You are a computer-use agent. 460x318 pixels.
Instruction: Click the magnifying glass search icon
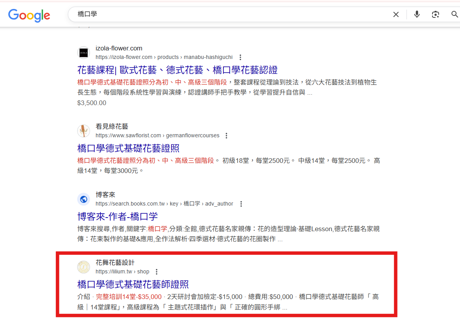tap(455, 14)
